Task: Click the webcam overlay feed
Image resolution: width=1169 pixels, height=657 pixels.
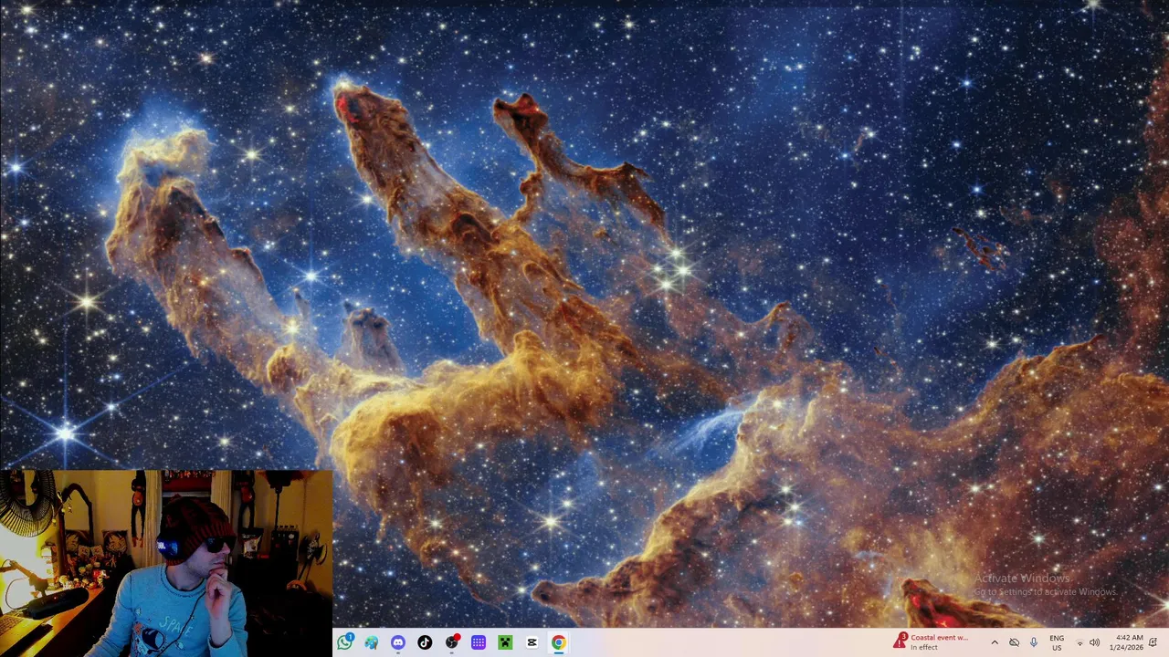Action: click(166, 563)
